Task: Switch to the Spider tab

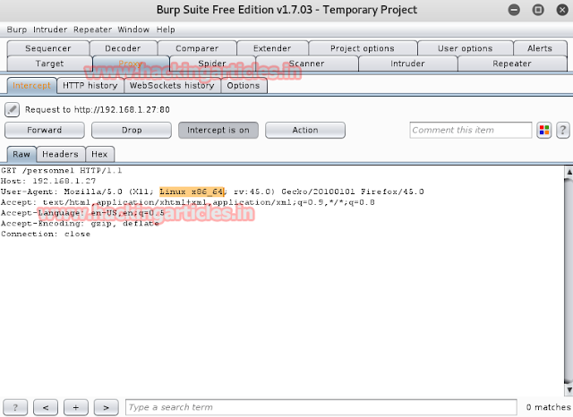Action: click(x=212, y=64)
